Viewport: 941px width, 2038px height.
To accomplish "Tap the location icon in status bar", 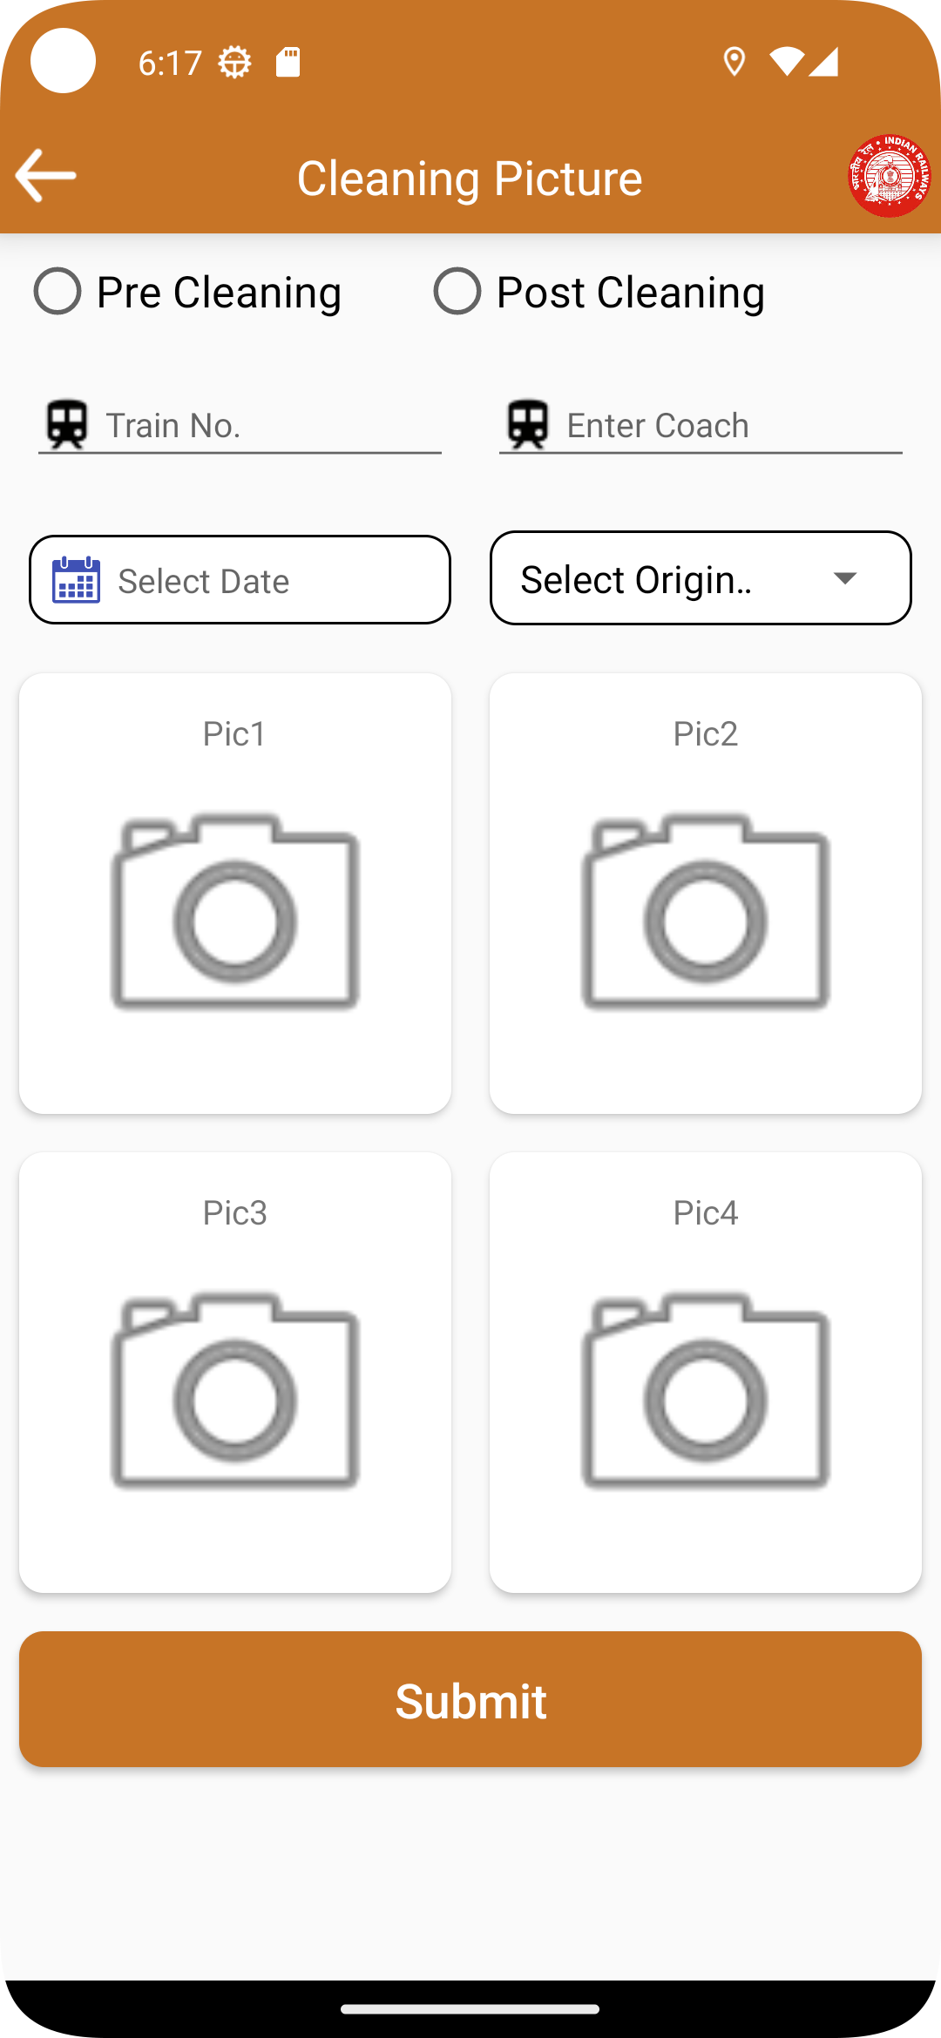I will (x=735, y=62).
